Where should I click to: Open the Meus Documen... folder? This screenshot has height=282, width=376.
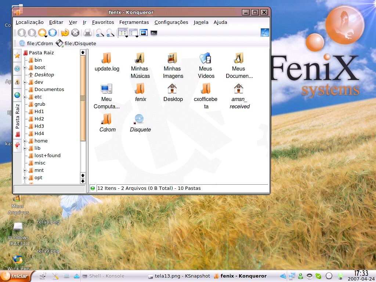(x=239, y=66)
